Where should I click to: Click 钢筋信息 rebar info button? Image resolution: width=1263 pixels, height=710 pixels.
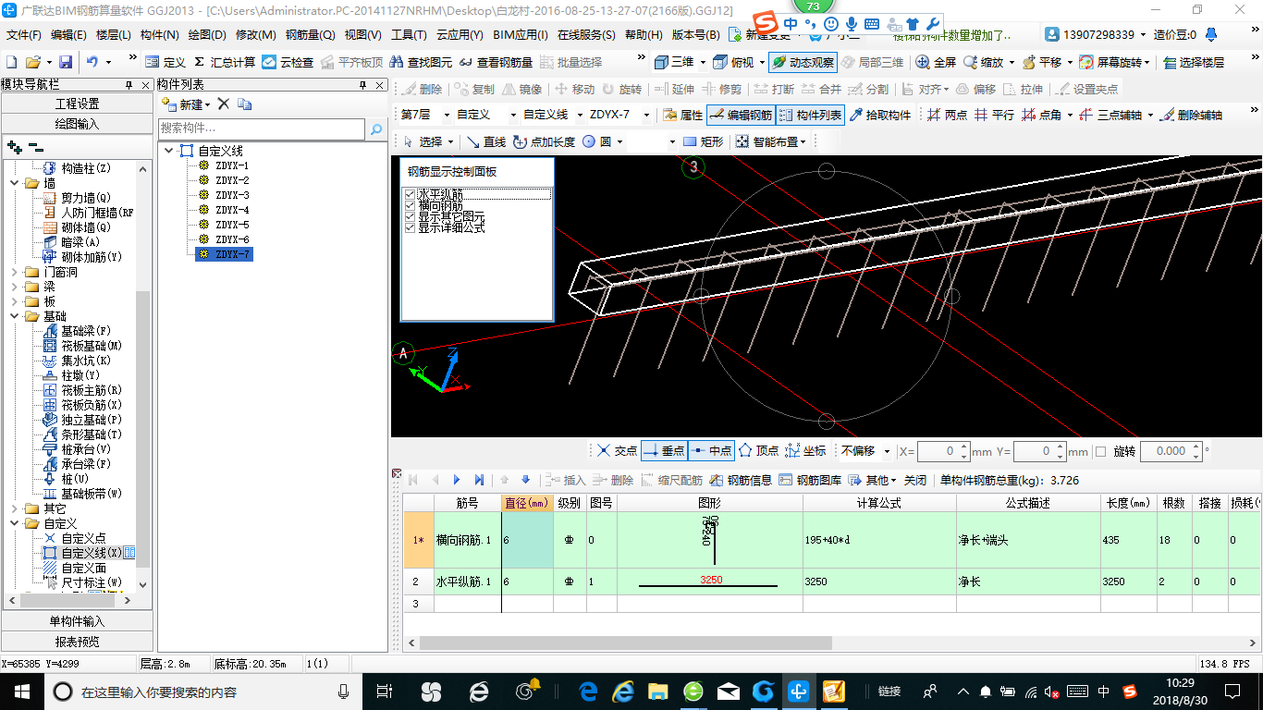click(x=740, y=480)
